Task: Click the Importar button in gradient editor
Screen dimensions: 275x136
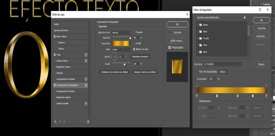Action: click(261, 36)
